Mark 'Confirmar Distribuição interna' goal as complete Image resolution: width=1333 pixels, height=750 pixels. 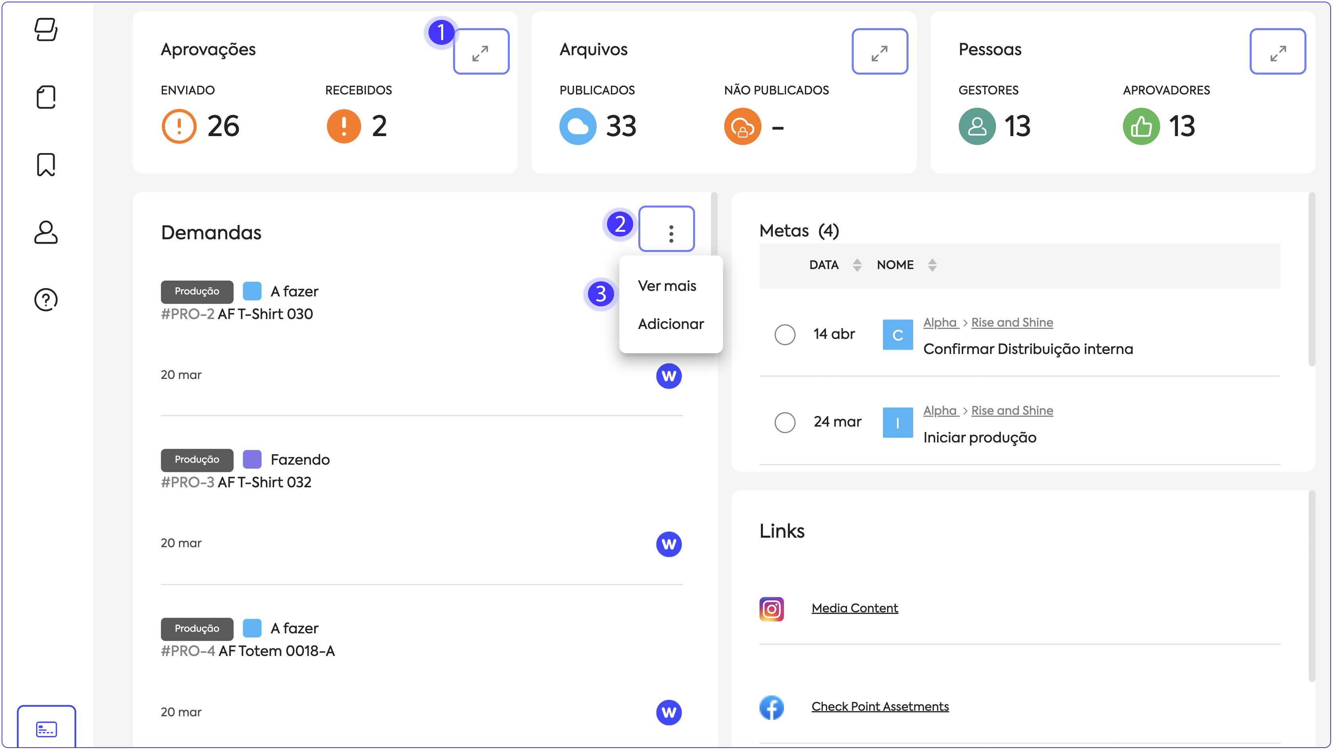[785, 335]
